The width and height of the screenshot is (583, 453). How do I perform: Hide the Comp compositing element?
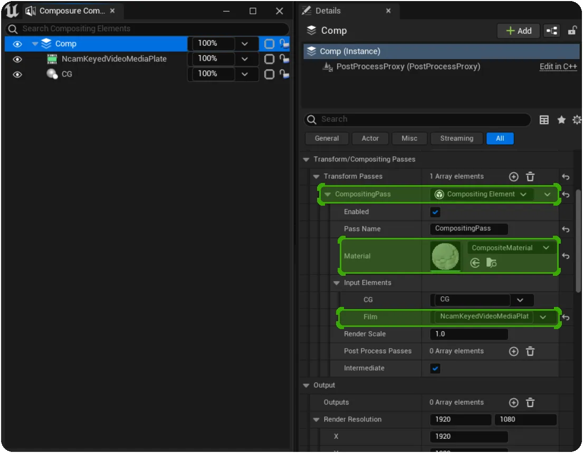point(17,44)
